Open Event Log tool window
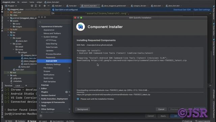Image resolution: width=216 pixels, height=122 pixels. 187,121
